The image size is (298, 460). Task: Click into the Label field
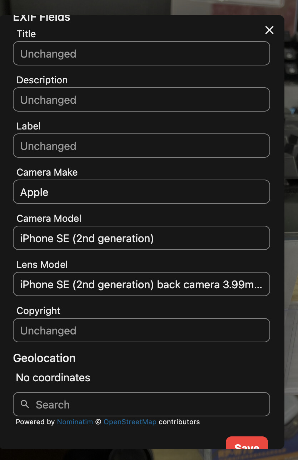(141, 146)
